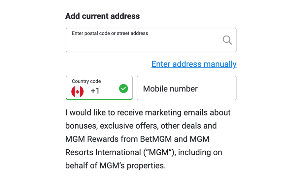Viewport: 303px width, 176px height.
Task: Click the empty area inside the address search box
Action: (x=143, y=44)
